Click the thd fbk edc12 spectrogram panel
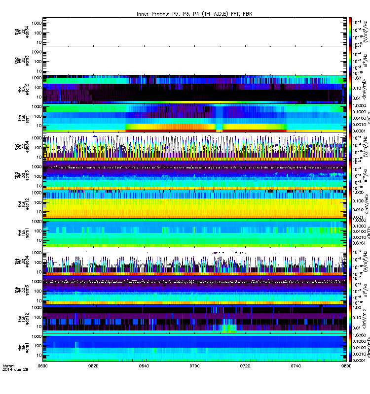This screenshot has height=394, width=370. coord(194,204)
